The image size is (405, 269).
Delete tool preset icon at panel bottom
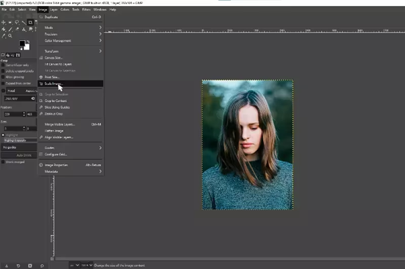coord(30,266)
